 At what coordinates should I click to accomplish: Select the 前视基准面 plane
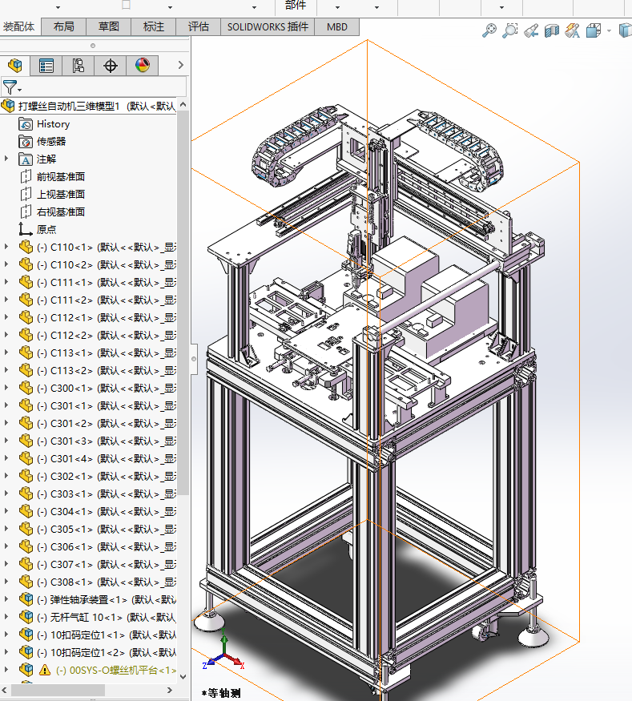(x=60, y=177)
